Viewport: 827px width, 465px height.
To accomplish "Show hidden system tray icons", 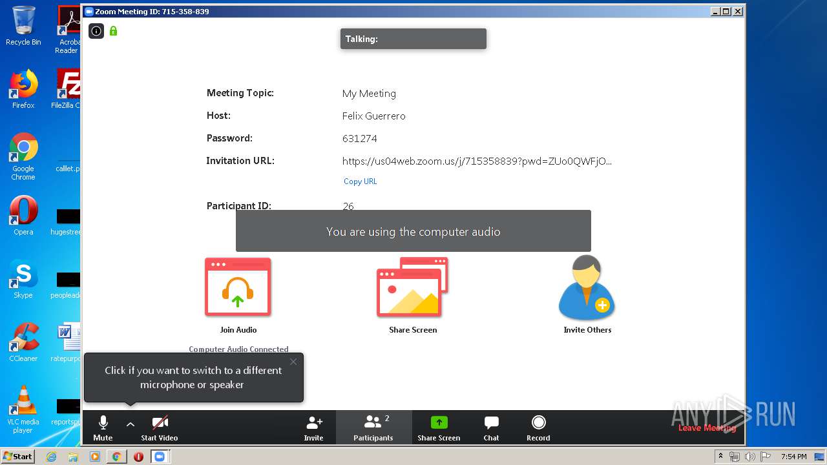I will point(720,457).
